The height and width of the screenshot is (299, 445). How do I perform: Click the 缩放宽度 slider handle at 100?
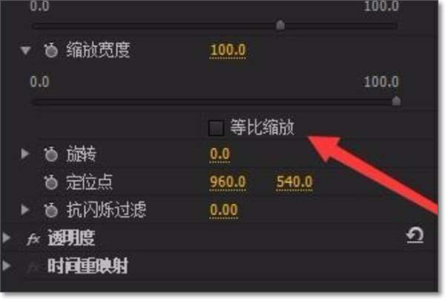(x=396, y=101)
